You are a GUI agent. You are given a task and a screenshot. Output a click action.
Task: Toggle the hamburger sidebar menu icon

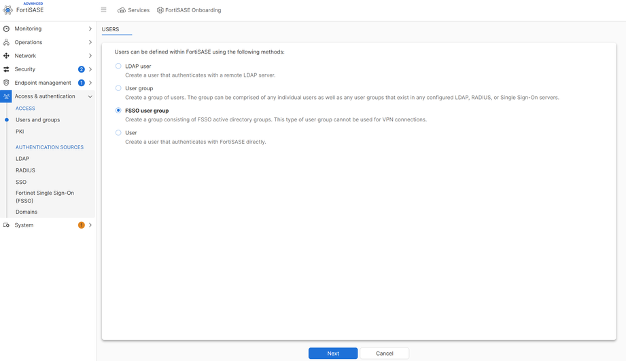(x=103, y=10)
